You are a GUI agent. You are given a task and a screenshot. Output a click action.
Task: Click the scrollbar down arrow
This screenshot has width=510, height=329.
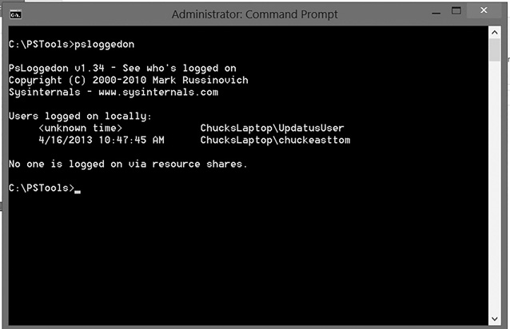[495, 318]
